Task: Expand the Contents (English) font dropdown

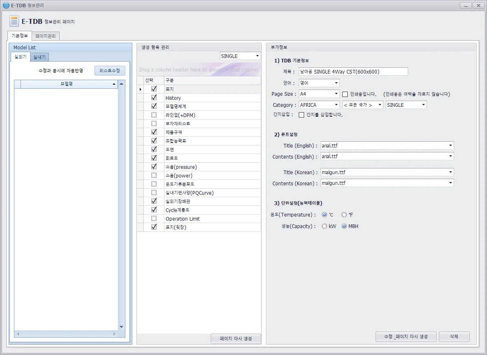Action: point(450,156)
